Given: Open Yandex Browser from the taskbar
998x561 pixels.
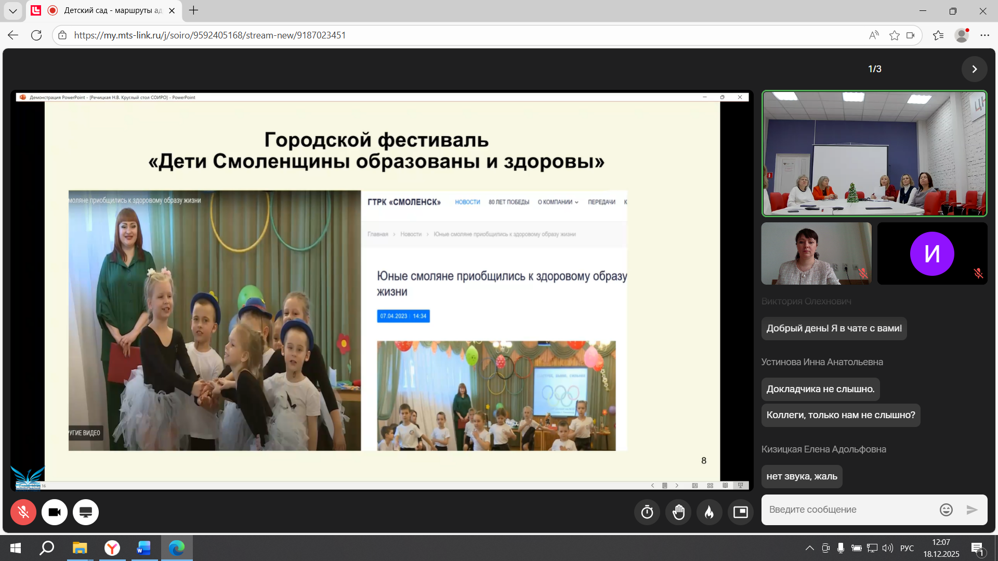Looking at the screenshot, I should coord(112,548).
